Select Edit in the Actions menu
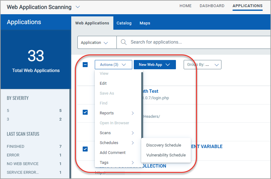Image resolution: width=271 pixels, height=179 pixels. [103, 83]
